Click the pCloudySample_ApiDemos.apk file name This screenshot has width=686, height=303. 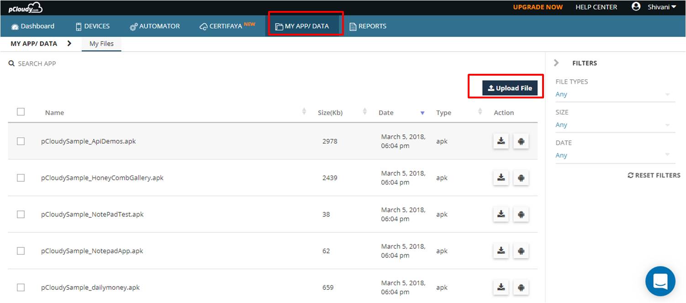coord(89,141)
